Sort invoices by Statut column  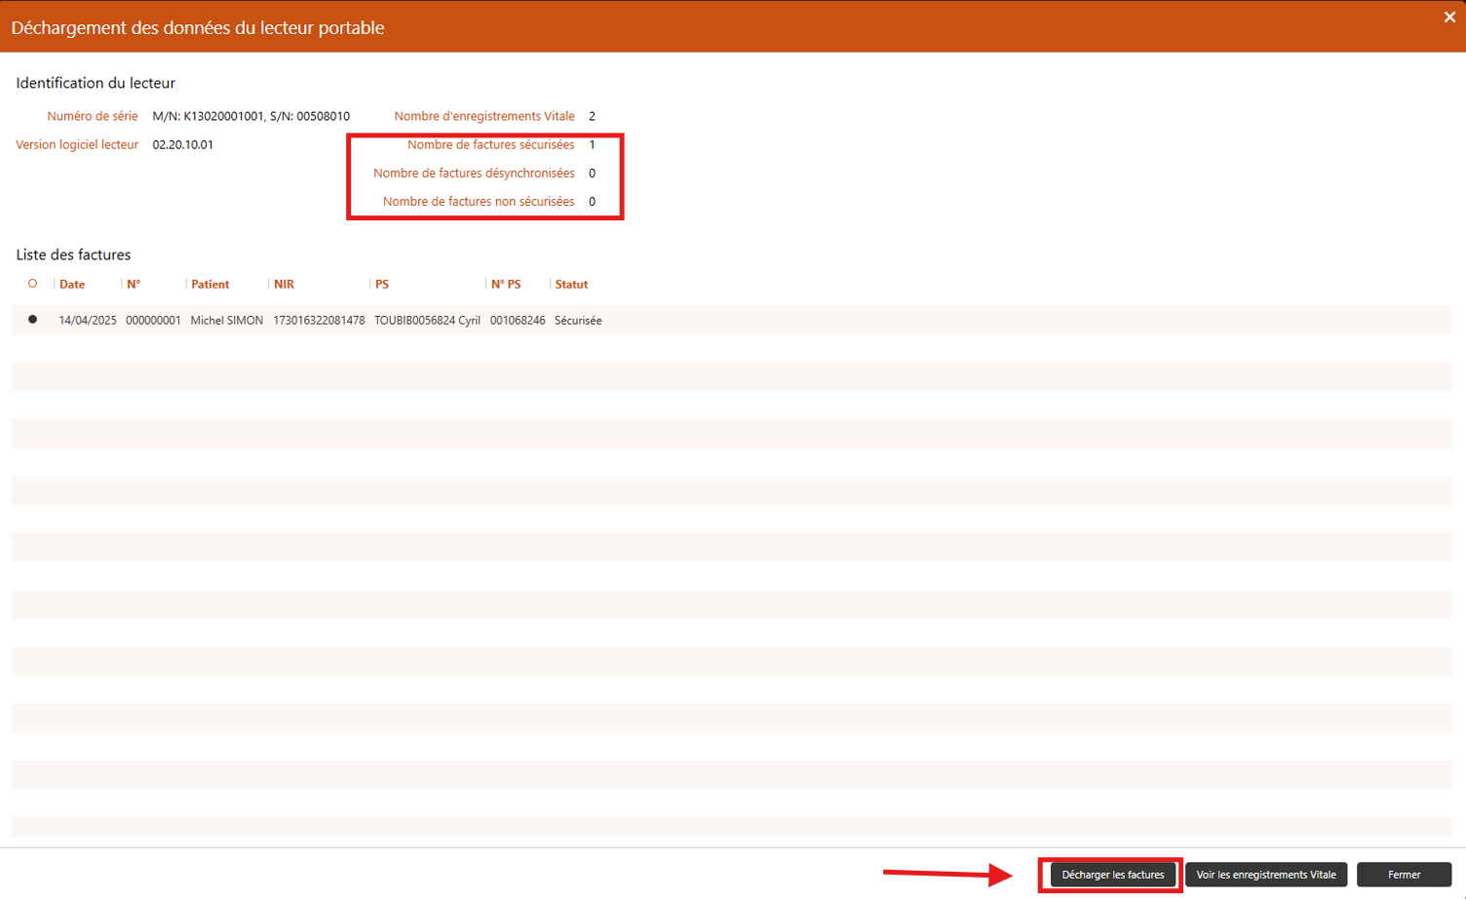[x=571, y=285]
